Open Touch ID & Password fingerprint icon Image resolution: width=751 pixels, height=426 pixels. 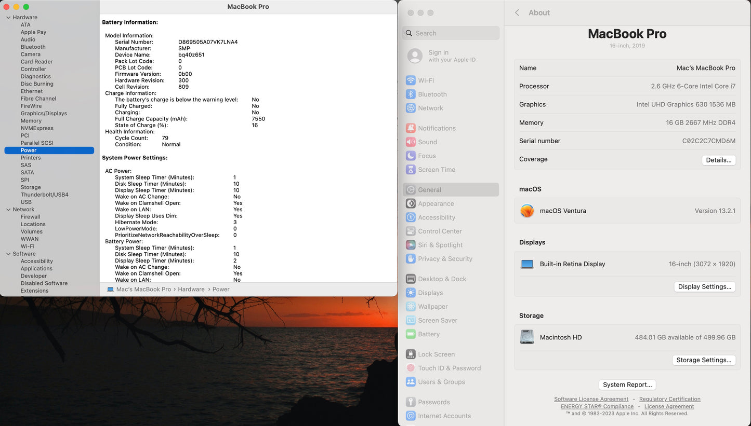pyautogui.click(x=411, y=368)
